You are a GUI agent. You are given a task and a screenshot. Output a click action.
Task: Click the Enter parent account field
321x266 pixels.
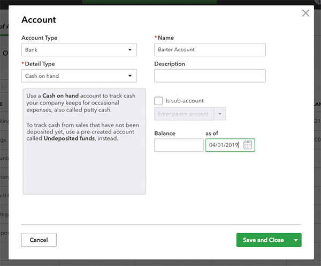(184, 114)
